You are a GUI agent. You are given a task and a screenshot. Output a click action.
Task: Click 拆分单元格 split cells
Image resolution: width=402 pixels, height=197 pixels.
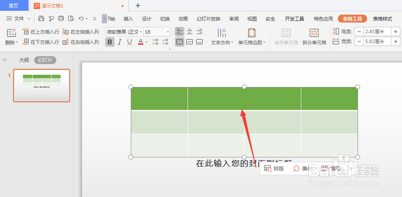point(314,37)
